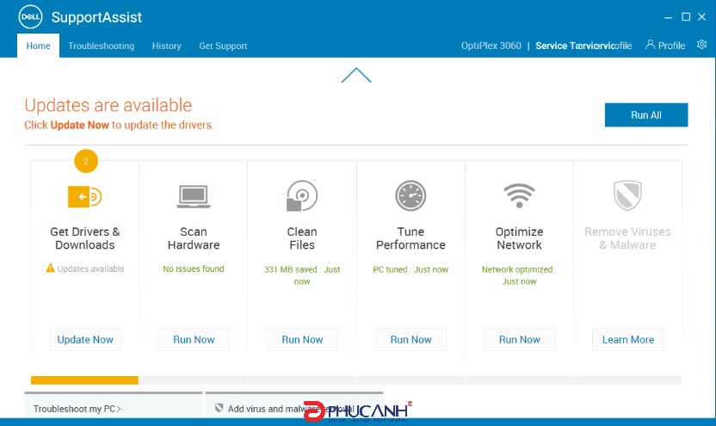Image resolution: width=716 pixels, height=426 pixels.
Task: Click the 'No issues found' status
Action: point(194,269)
